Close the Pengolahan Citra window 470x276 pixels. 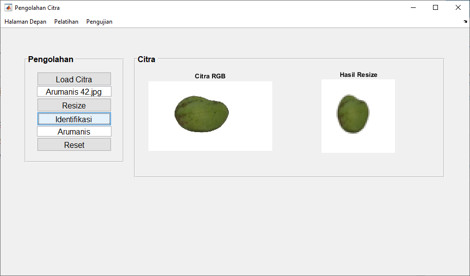pos(458,8)
